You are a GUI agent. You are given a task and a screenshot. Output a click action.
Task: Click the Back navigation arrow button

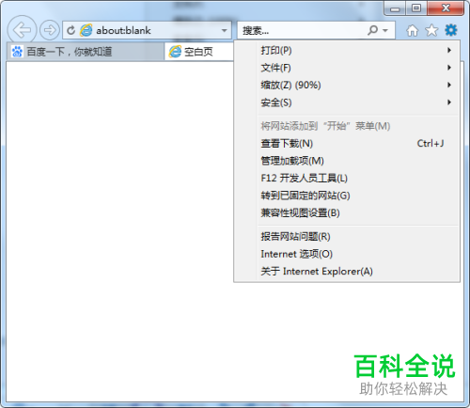click(x=22, y=30)
